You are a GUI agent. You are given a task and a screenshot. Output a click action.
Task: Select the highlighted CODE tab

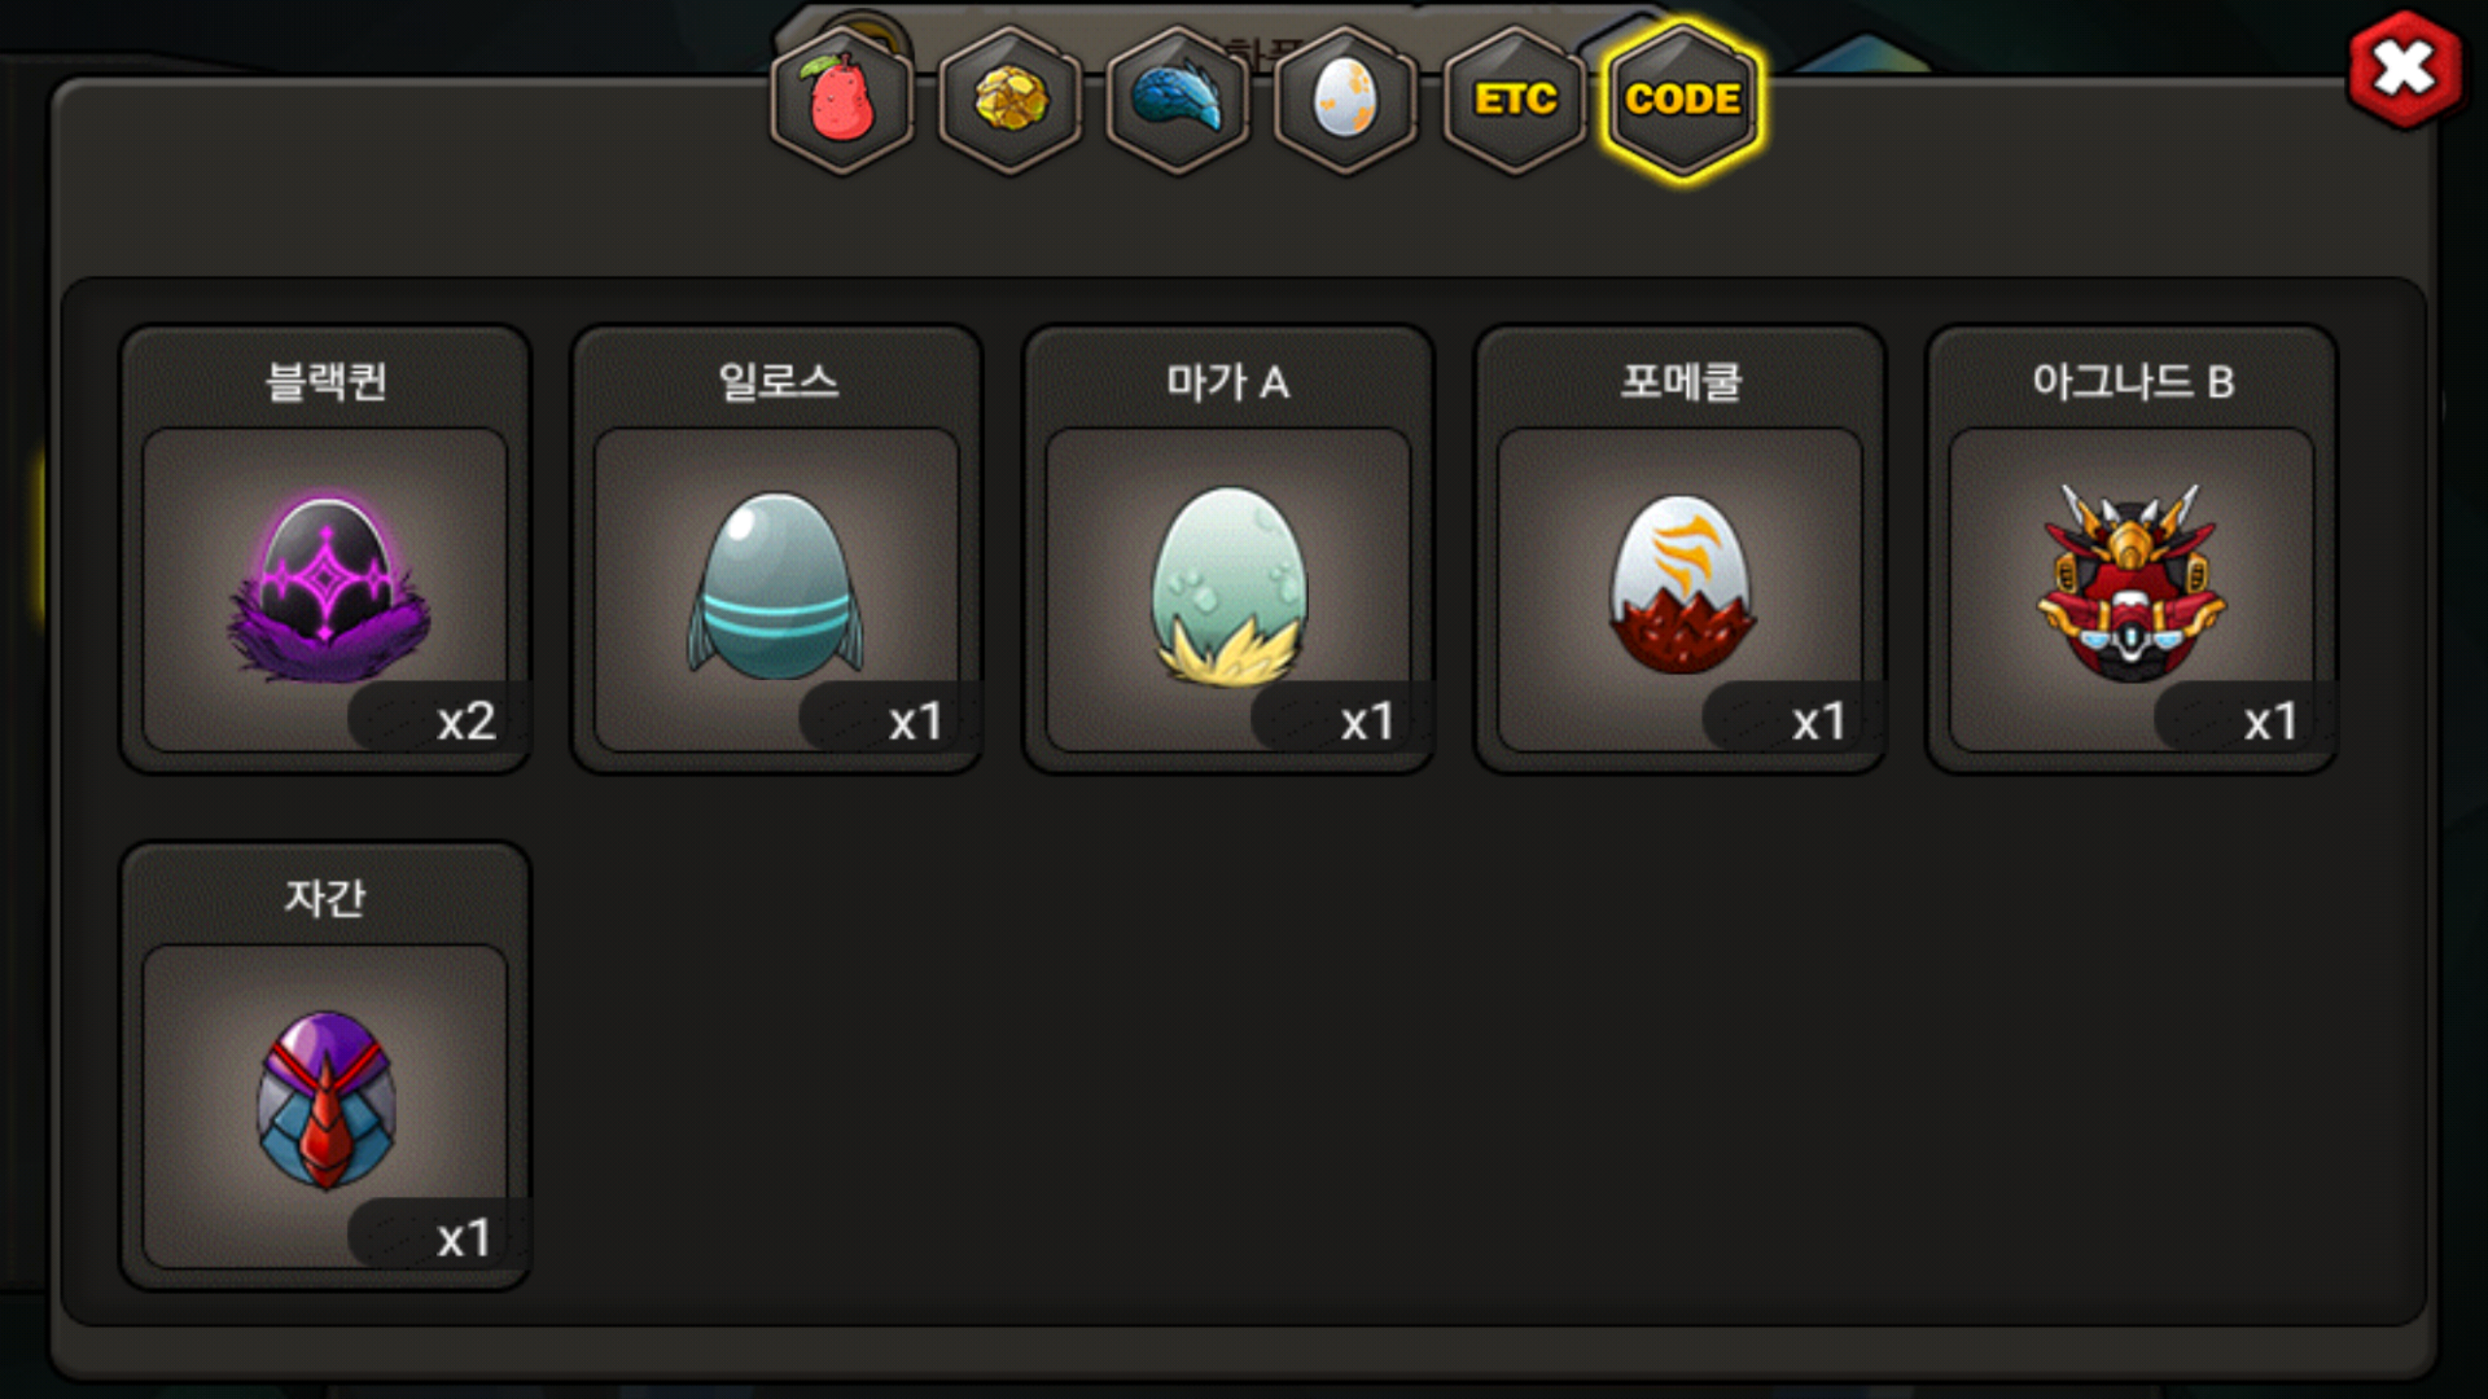point(1683,101)
